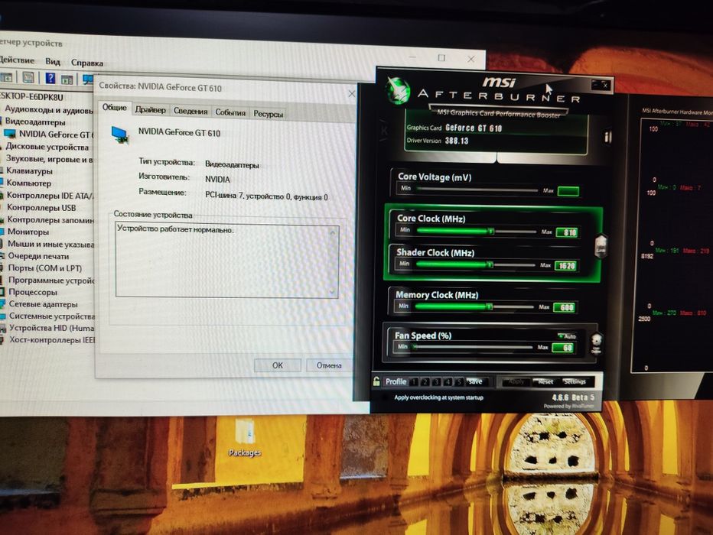Click the Afterburner info 'i' button
This screenshot has width=713, height=535.
[607, 136]
